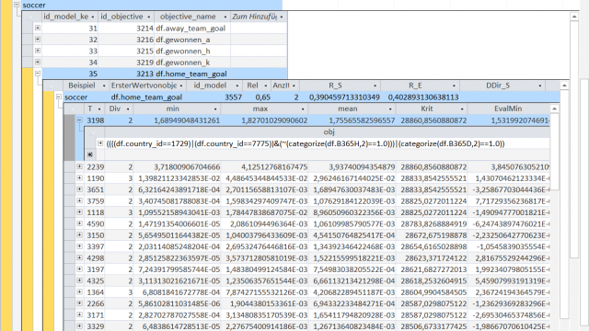This screenshot has width=589, height=331.
Task: Click the scroll-up arrow of outer datasheet
Action: 574,17
